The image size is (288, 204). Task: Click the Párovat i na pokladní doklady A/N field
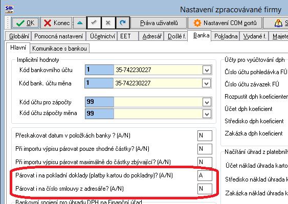point(205,175)
